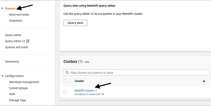Select Queries and loads

click(x=16, y=47)
